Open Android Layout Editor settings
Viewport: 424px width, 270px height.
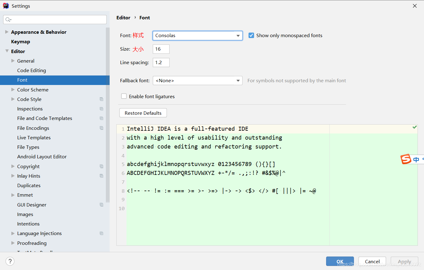(42, 156)
